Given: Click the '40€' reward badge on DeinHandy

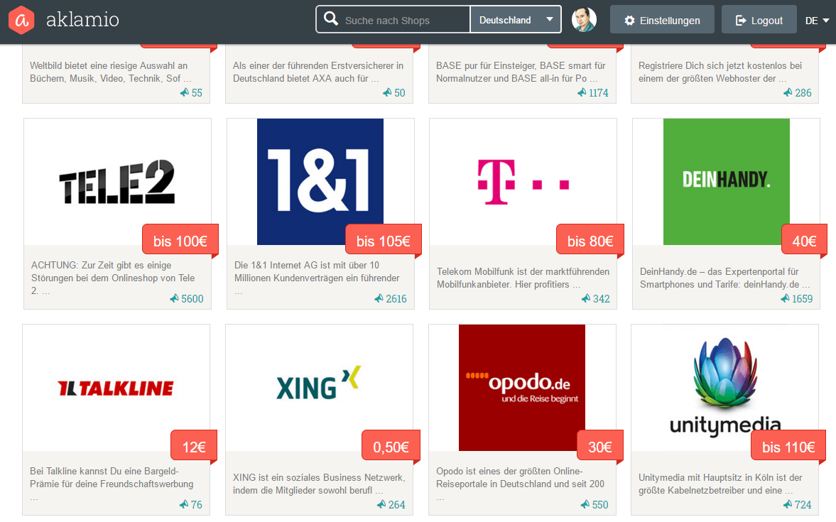Looking at the screenshot, I should [x=804, y=241].
